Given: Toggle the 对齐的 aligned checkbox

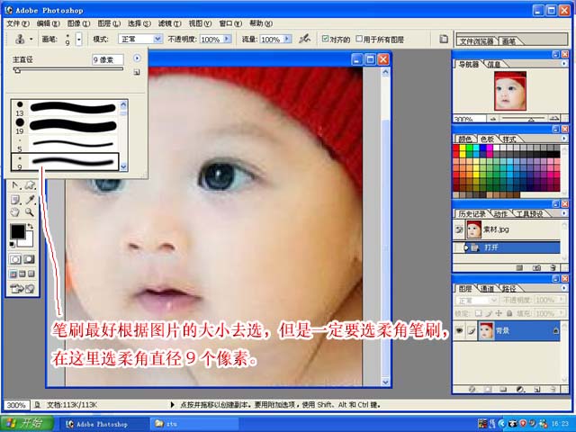Looking at the screenshot, I should coord(325,39).
